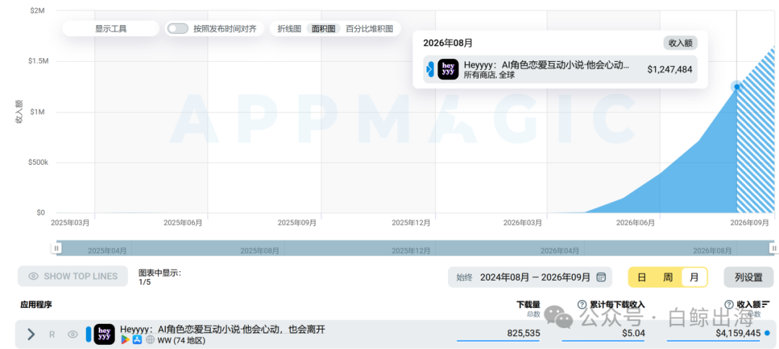Click the eye icon on SHOW TOP LINES
This screenshot has width=779, height=349.
coord(33,276)
